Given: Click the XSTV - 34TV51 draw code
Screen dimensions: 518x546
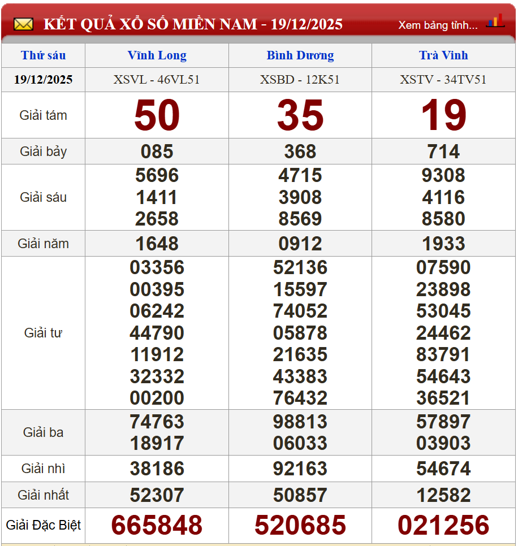Looking at the screenshot, I should click(443, 80).
